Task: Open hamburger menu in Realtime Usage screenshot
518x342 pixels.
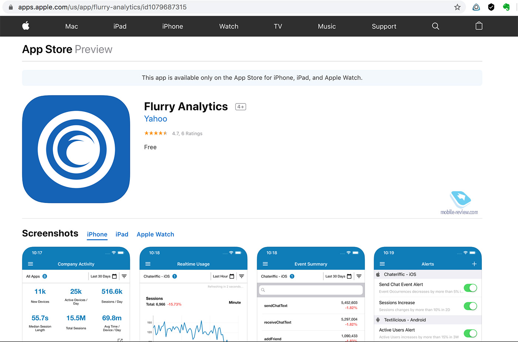Action: [148, 264]
